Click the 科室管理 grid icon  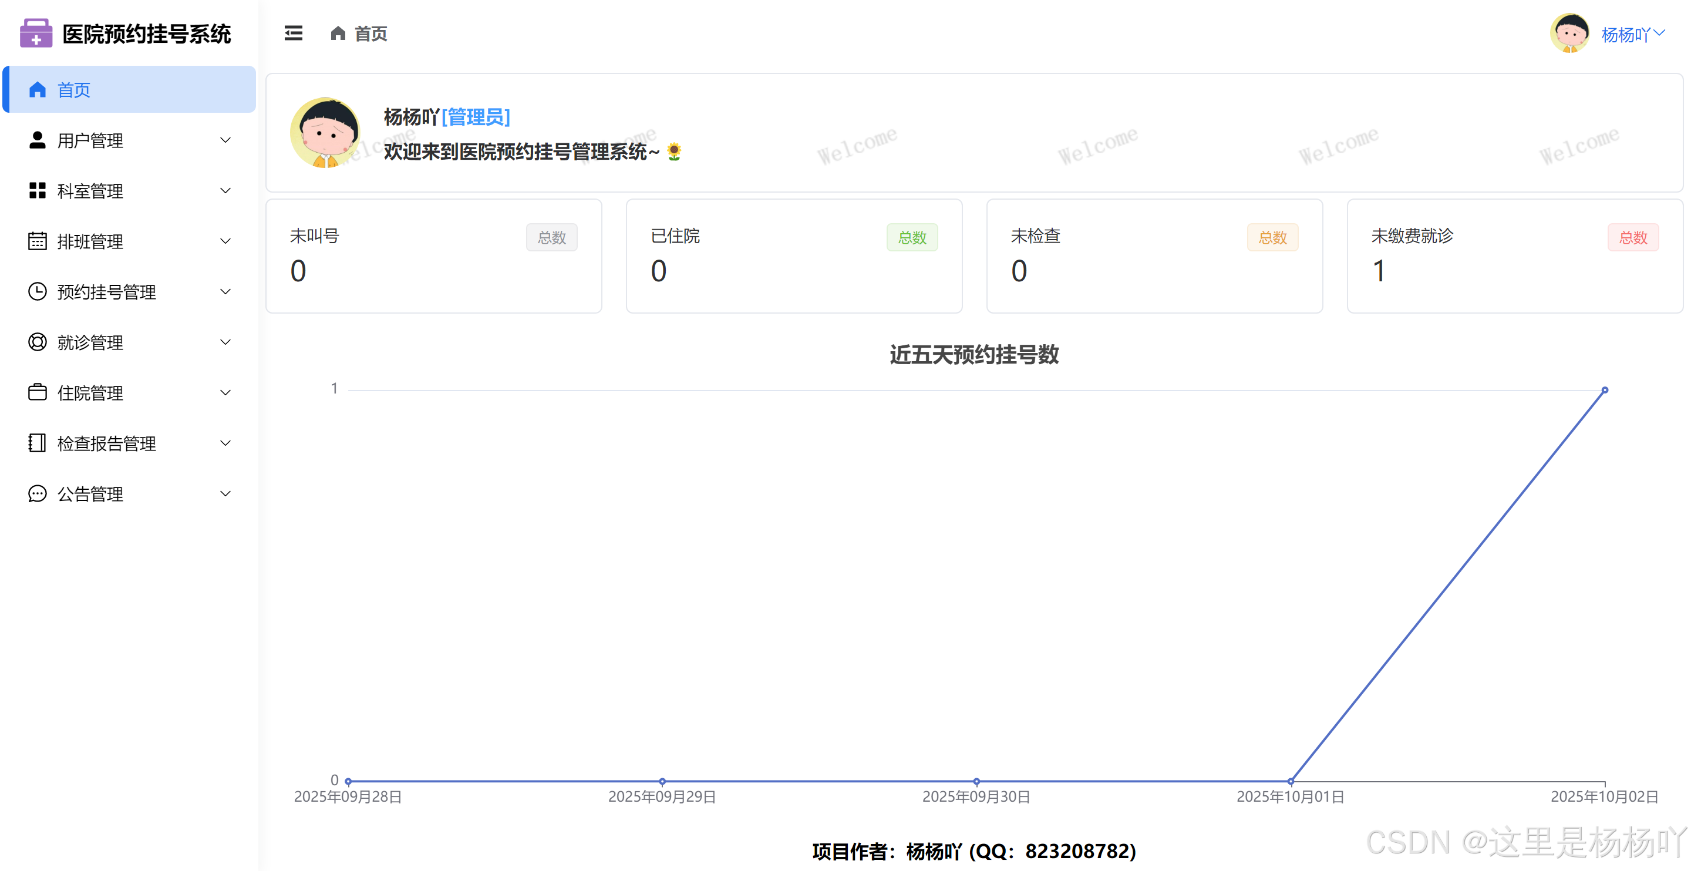coord(38,190)
